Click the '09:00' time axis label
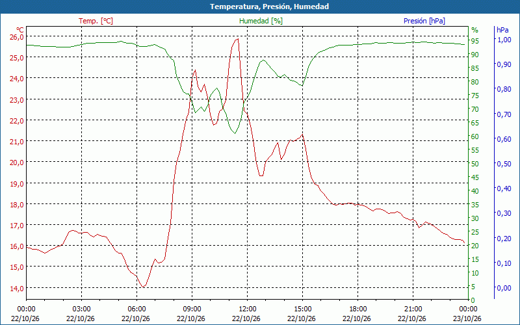The image size is (520, 325). pos(192,309)
